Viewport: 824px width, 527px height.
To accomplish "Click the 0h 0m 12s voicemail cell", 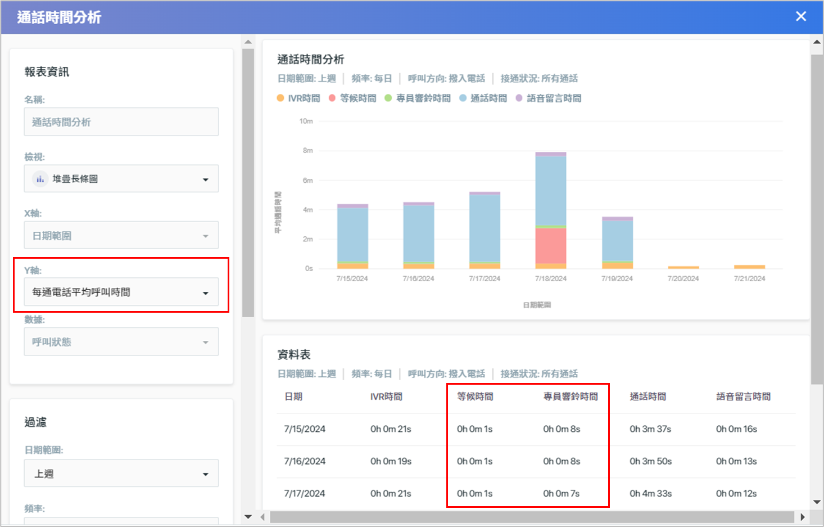I will pyautogui.click(x=736, y=493).
